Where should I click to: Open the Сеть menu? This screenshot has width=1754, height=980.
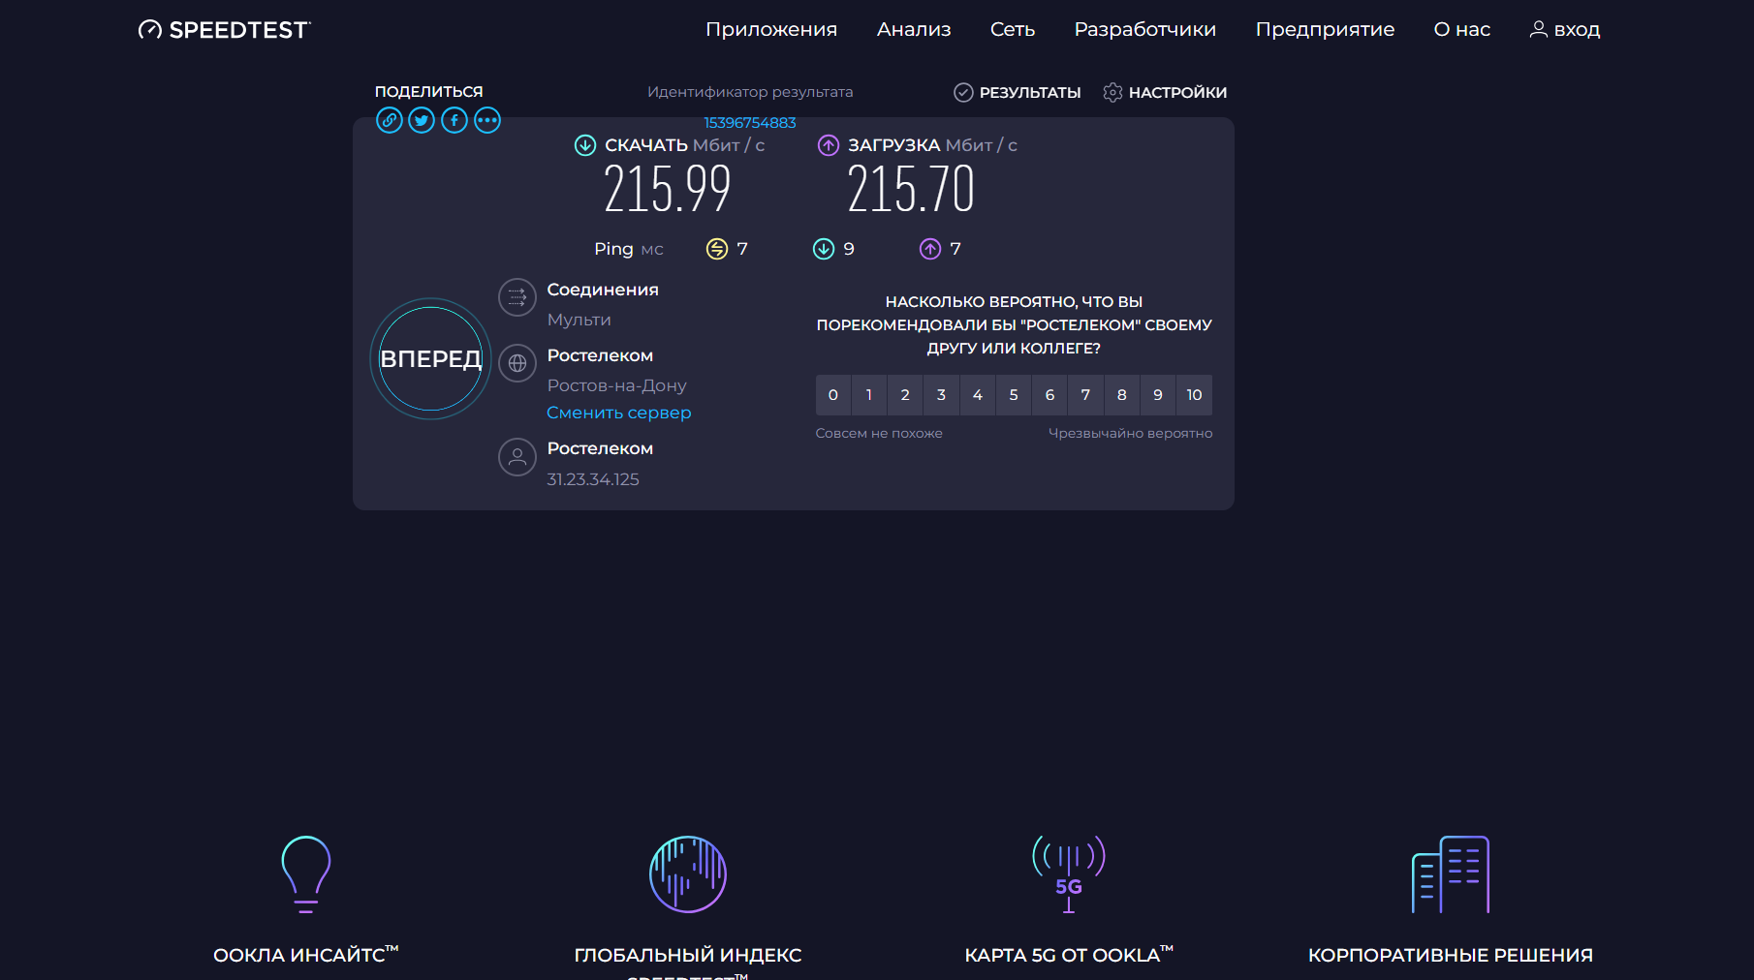click(x=1013, y=29)
